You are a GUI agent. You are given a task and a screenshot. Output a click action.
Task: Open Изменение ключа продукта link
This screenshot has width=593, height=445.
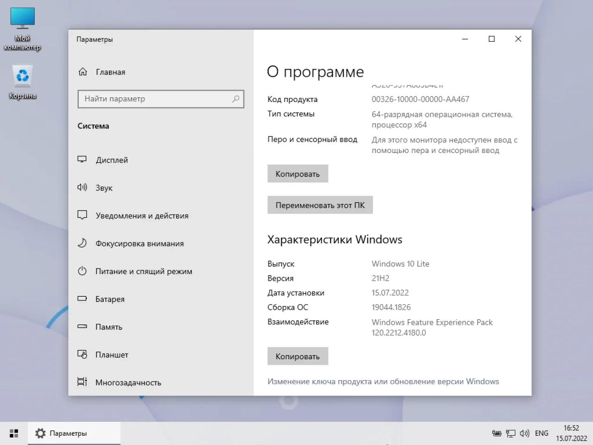coord(383,381)
